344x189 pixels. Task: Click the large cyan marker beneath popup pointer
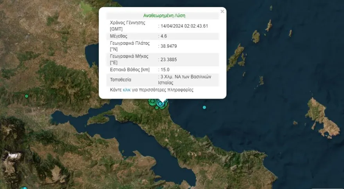coord(160,104)
